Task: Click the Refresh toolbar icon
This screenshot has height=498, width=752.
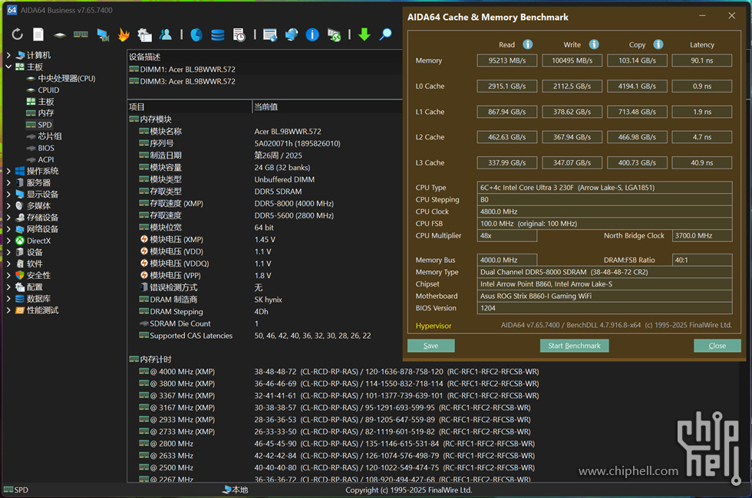Action: pyautogui.click(x=17, y=34)
